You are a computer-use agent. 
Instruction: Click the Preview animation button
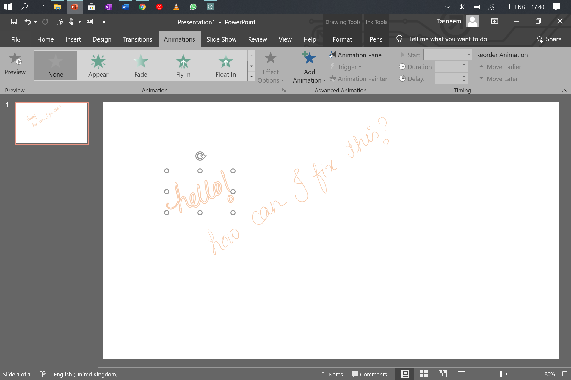[x=15, y=67]
